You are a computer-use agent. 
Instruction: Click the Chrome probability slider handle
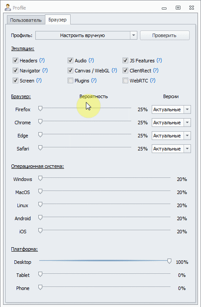[40, 122]
